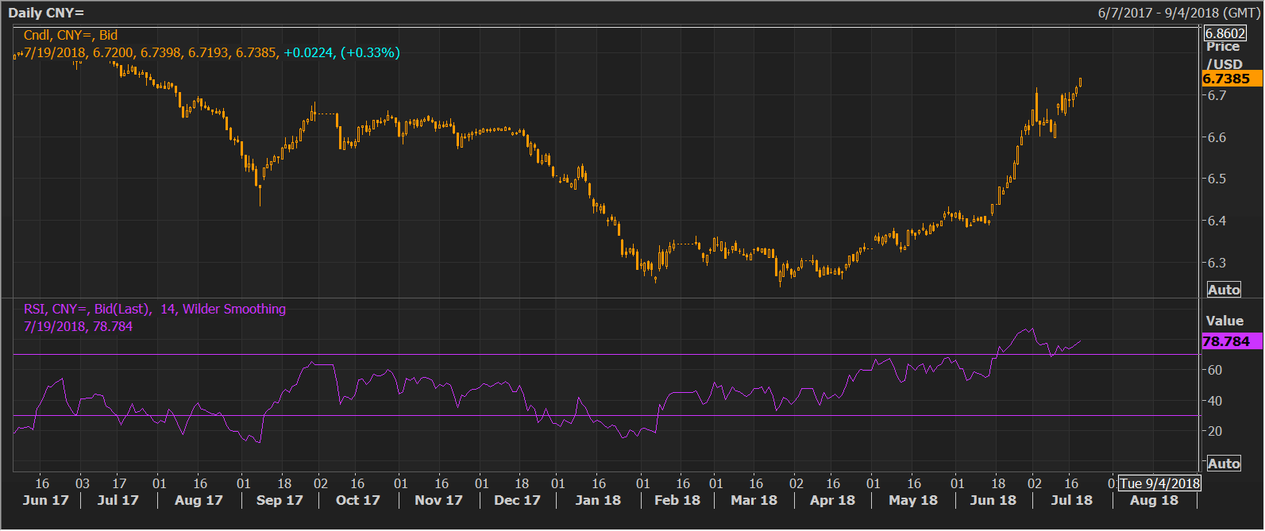This screenshot has height=531, width=1265.
Task: Click the "Daily CNY=" chart title
Action: tap(46, 13)
